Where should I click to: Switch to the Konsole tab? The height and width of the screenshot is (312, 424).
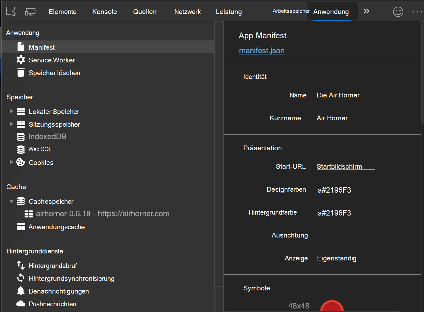point(105,12)
